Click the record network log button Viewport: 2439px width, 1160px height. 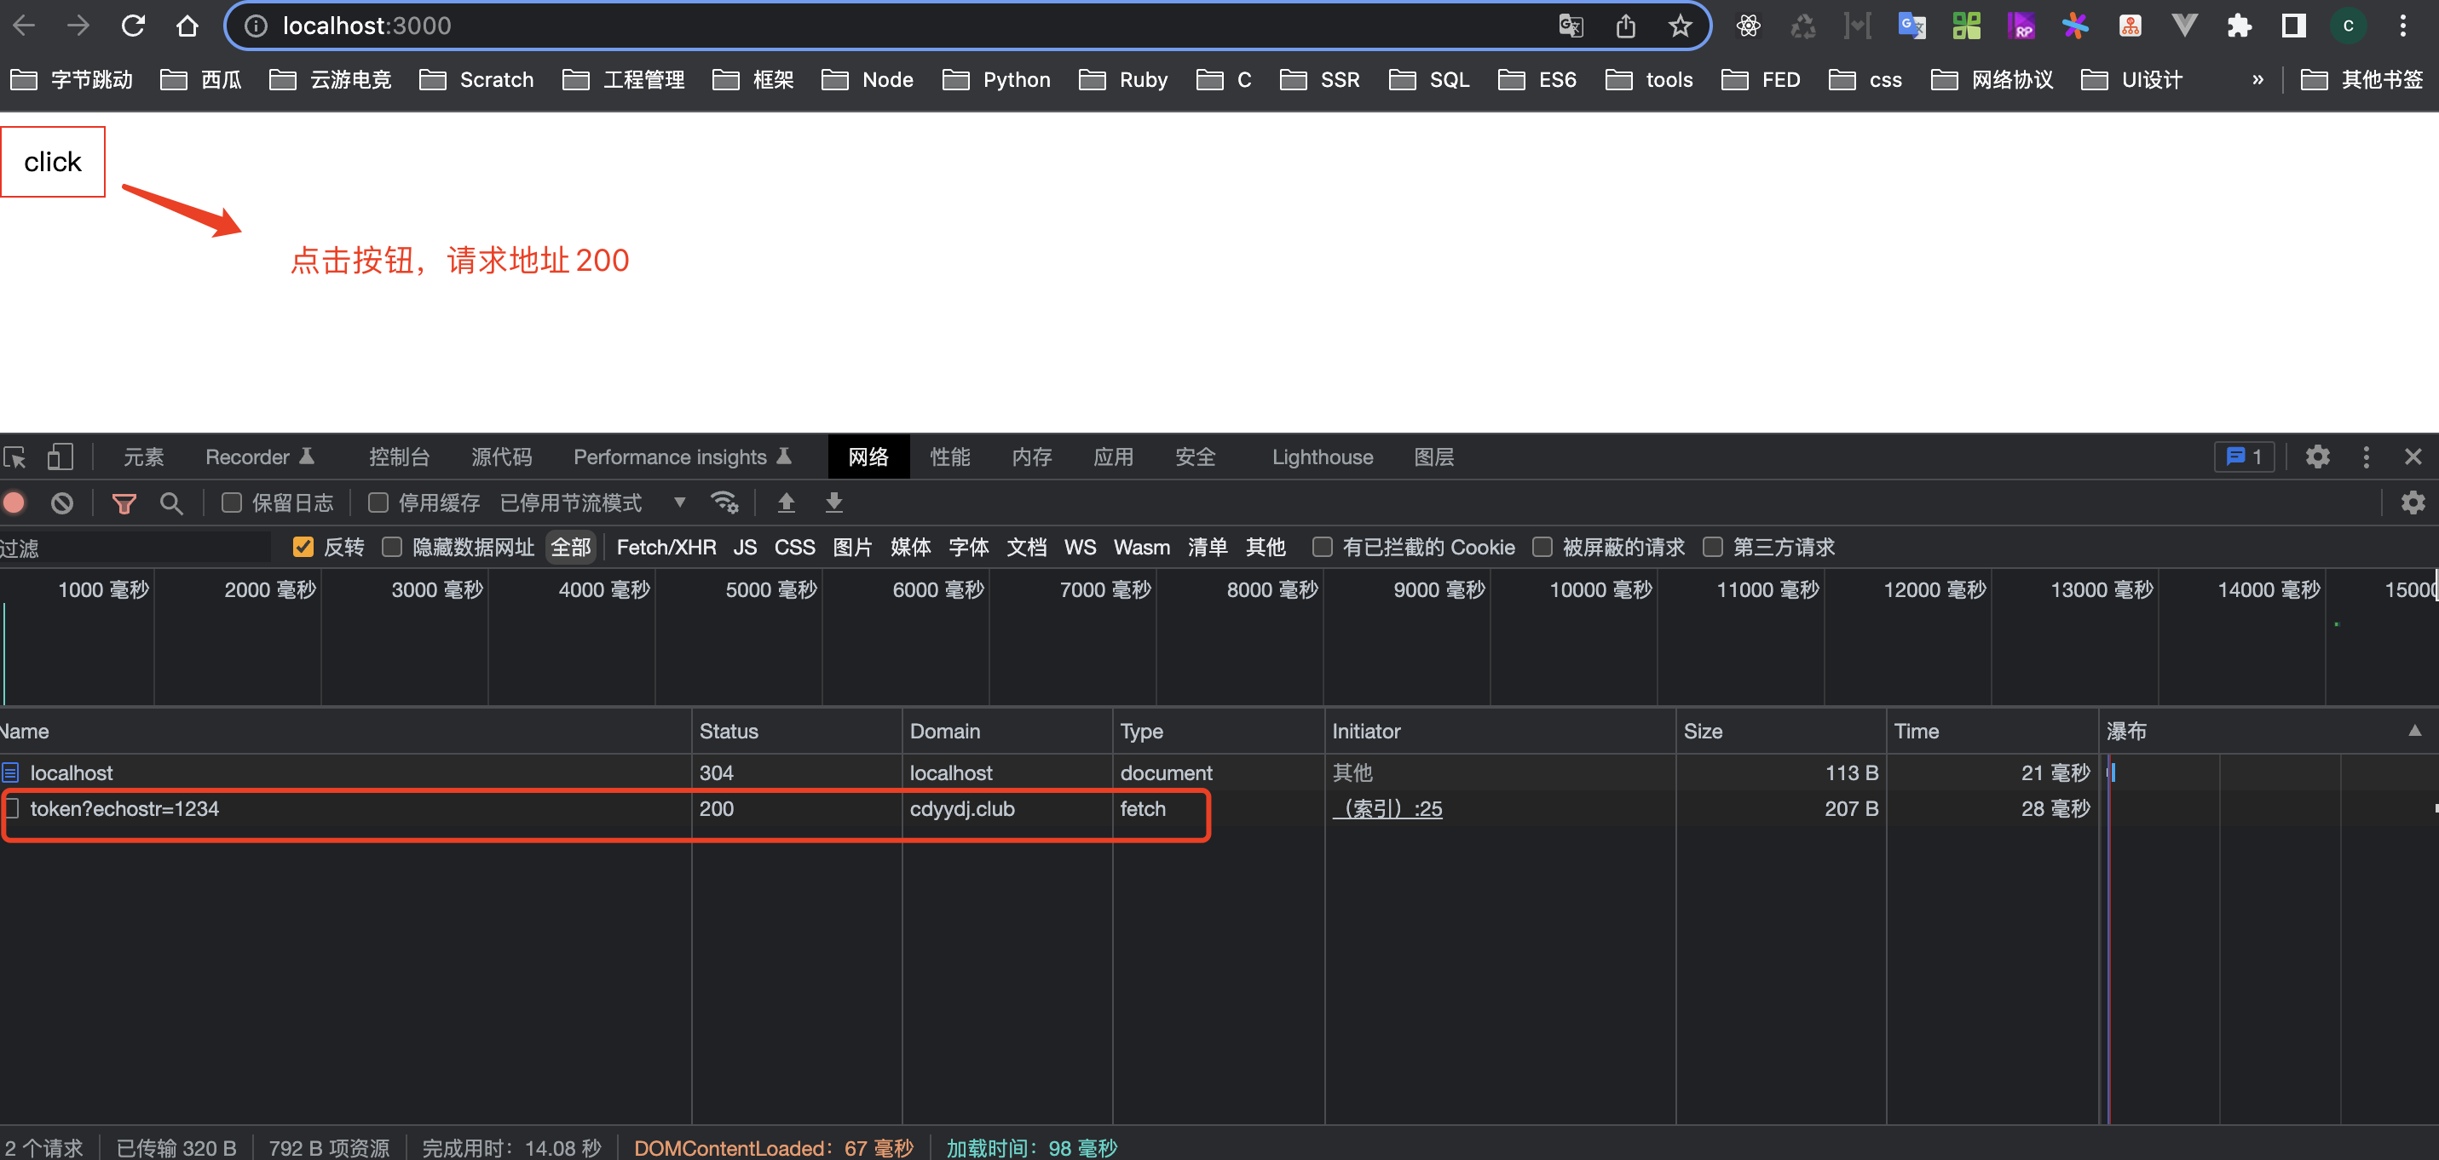[14, 502]
